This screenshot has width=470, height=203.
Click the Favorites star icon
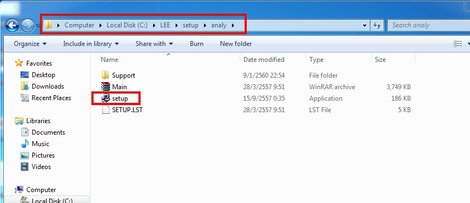[x=19, y=63]
